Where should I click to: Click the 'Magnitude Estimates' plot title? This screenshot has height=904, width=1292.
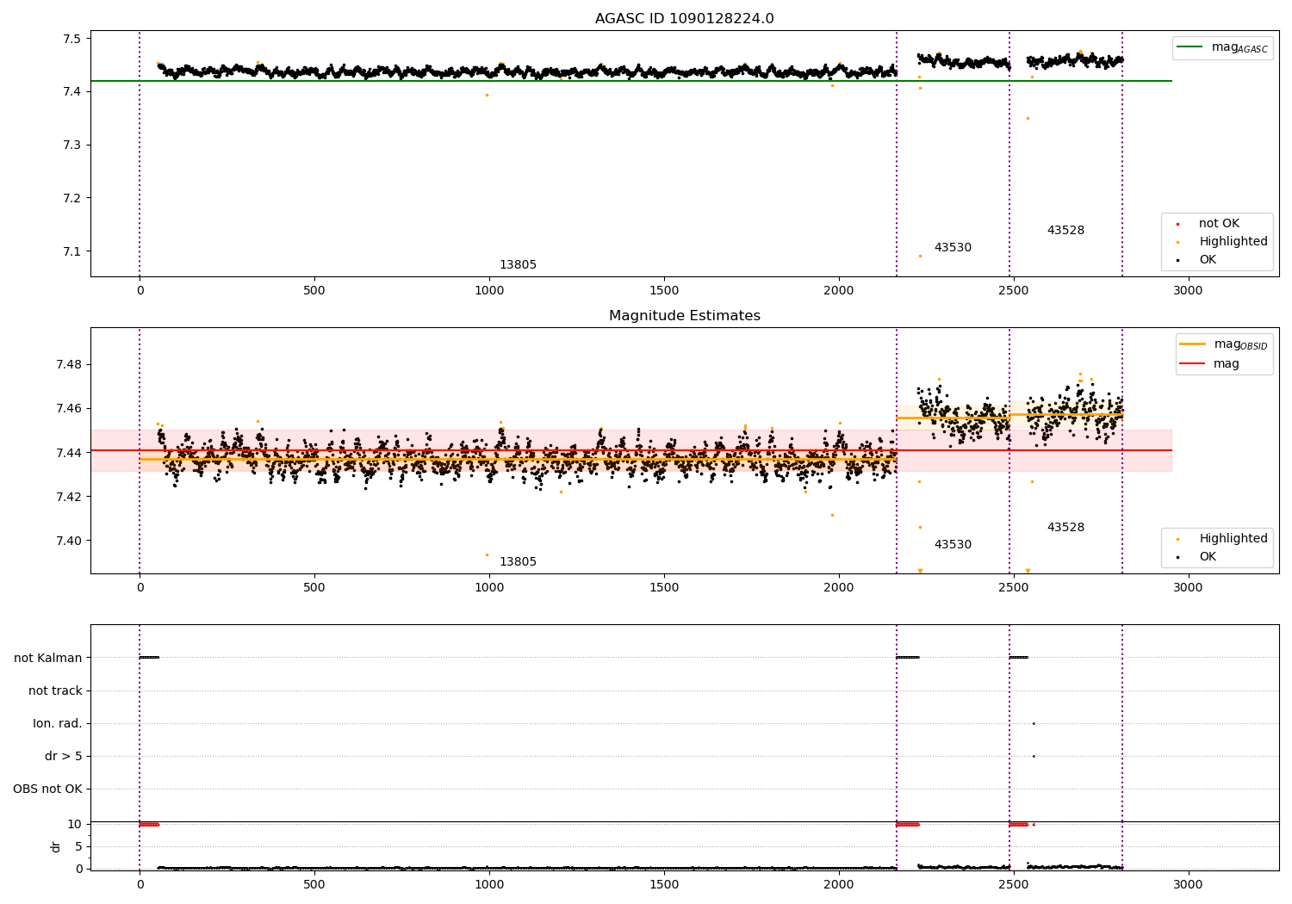coord(684,316)
